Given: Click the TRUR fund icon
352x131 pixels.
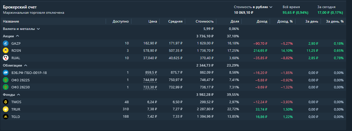Looking at the screenshot, I should coord(6,109).
